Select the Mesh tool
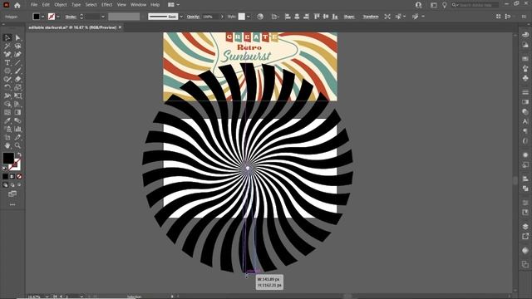This screenshot has height=299, width=532. pyautogui.click(x=7, y=112)
